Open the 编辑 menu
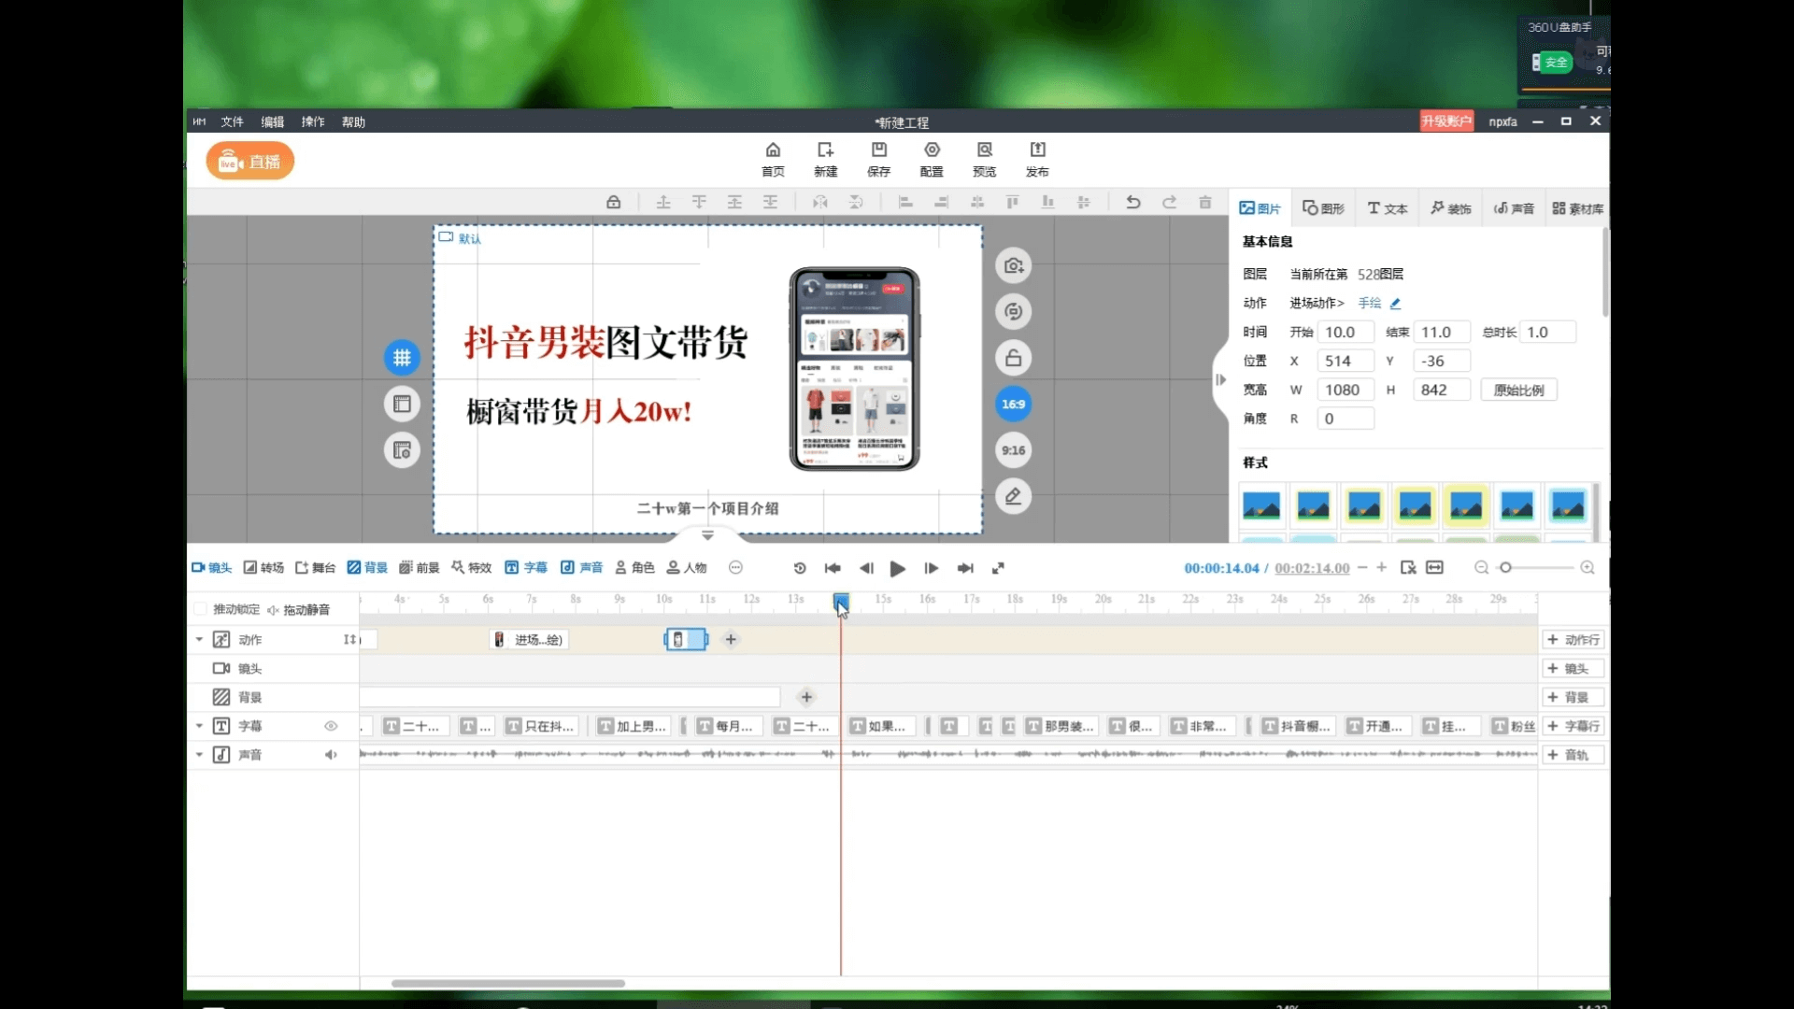The width and height of the screenshot is (1794, 1009). click(272, 121)
